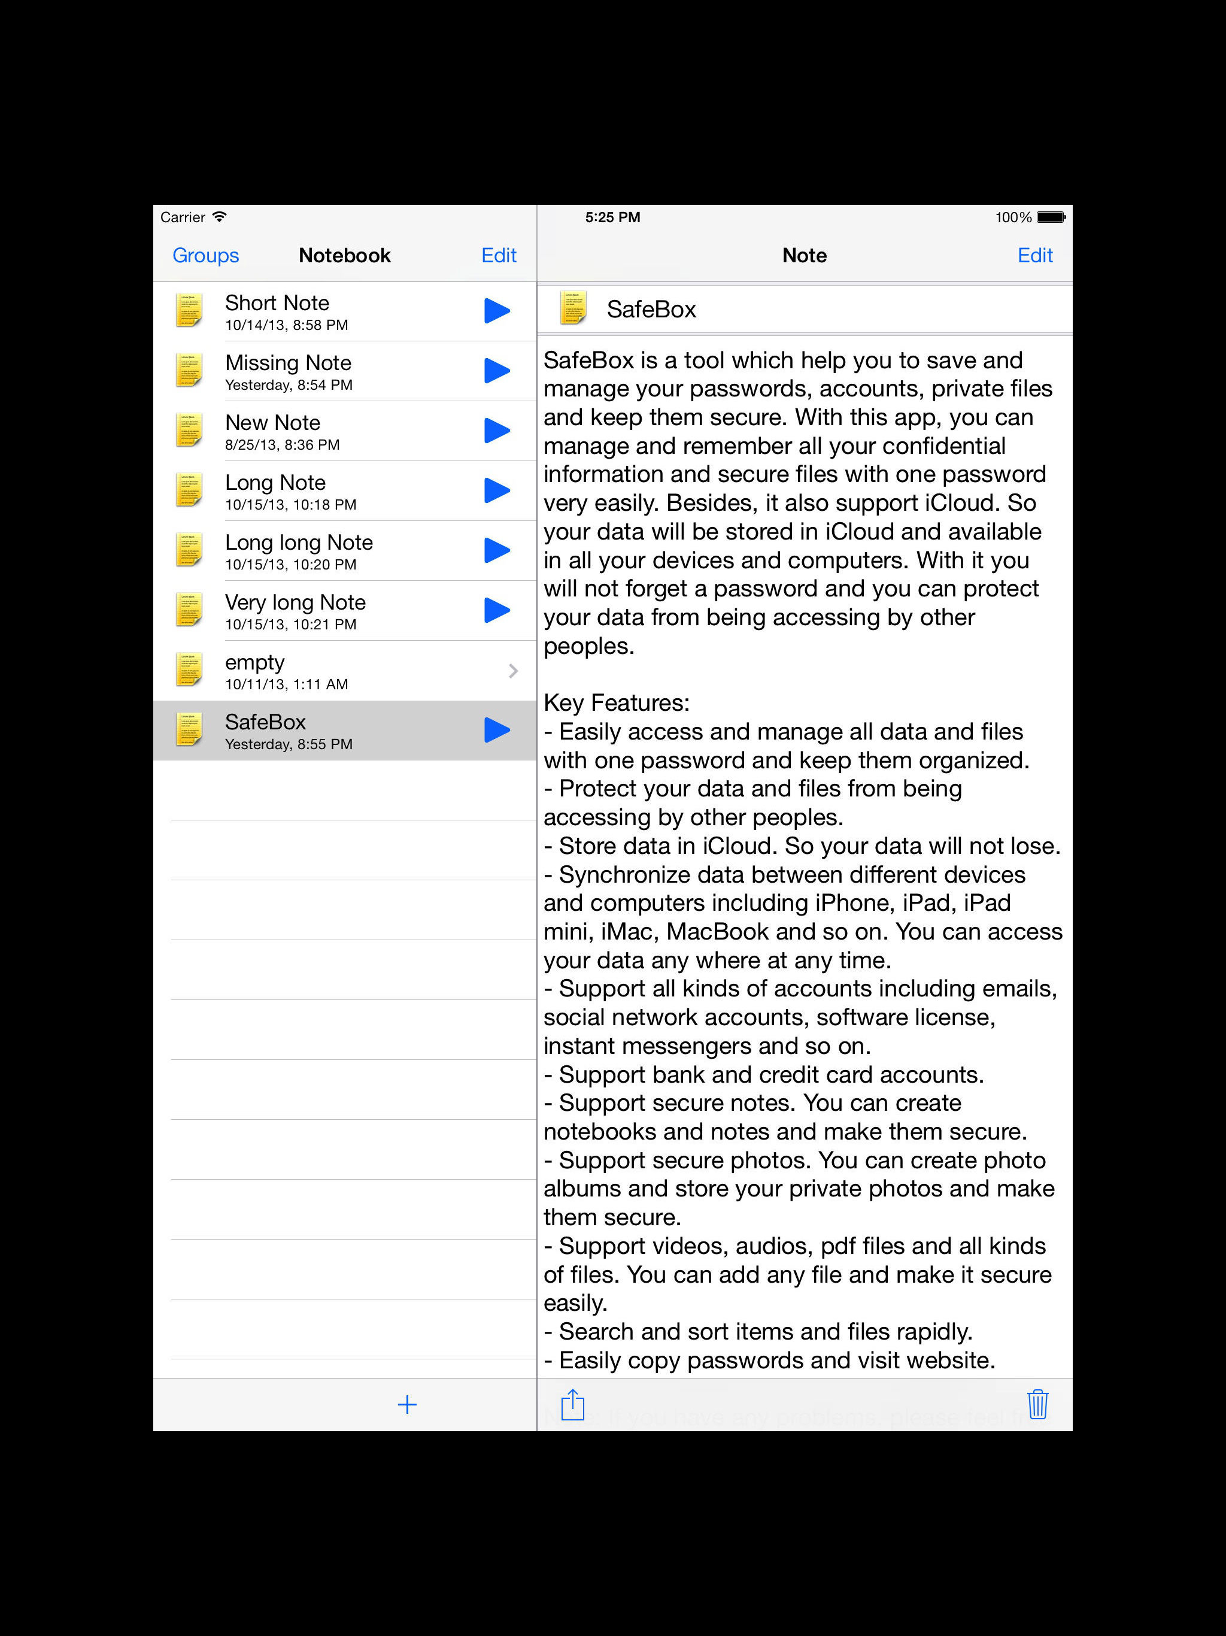Click the 10/15/13, 10:18 PM date
The height and width of the screenshot is (1636, 1226).
(290, 505)
